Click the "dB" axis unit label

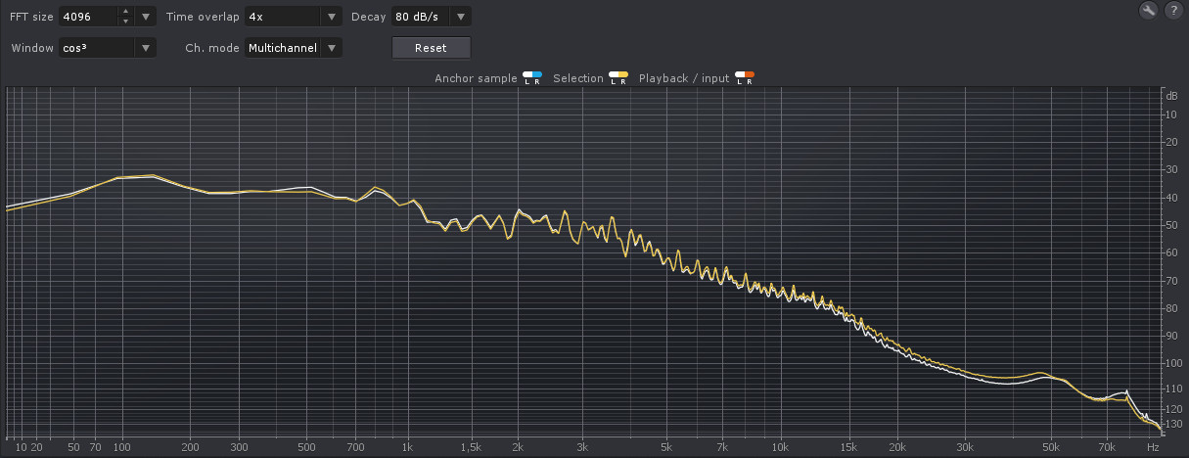point(1171,96)
